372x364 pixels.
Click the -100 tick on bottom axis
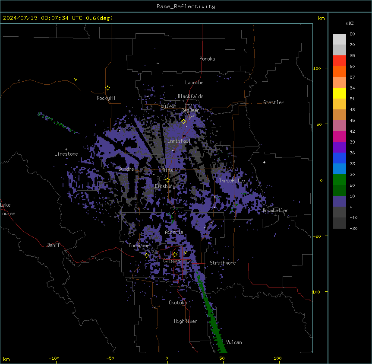54,358
